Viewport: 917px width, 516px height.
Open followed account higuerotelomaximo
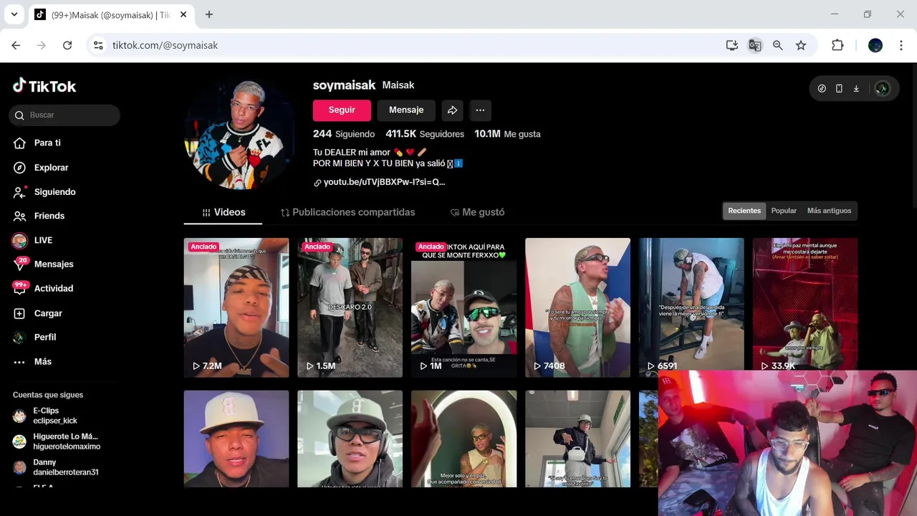57,441
